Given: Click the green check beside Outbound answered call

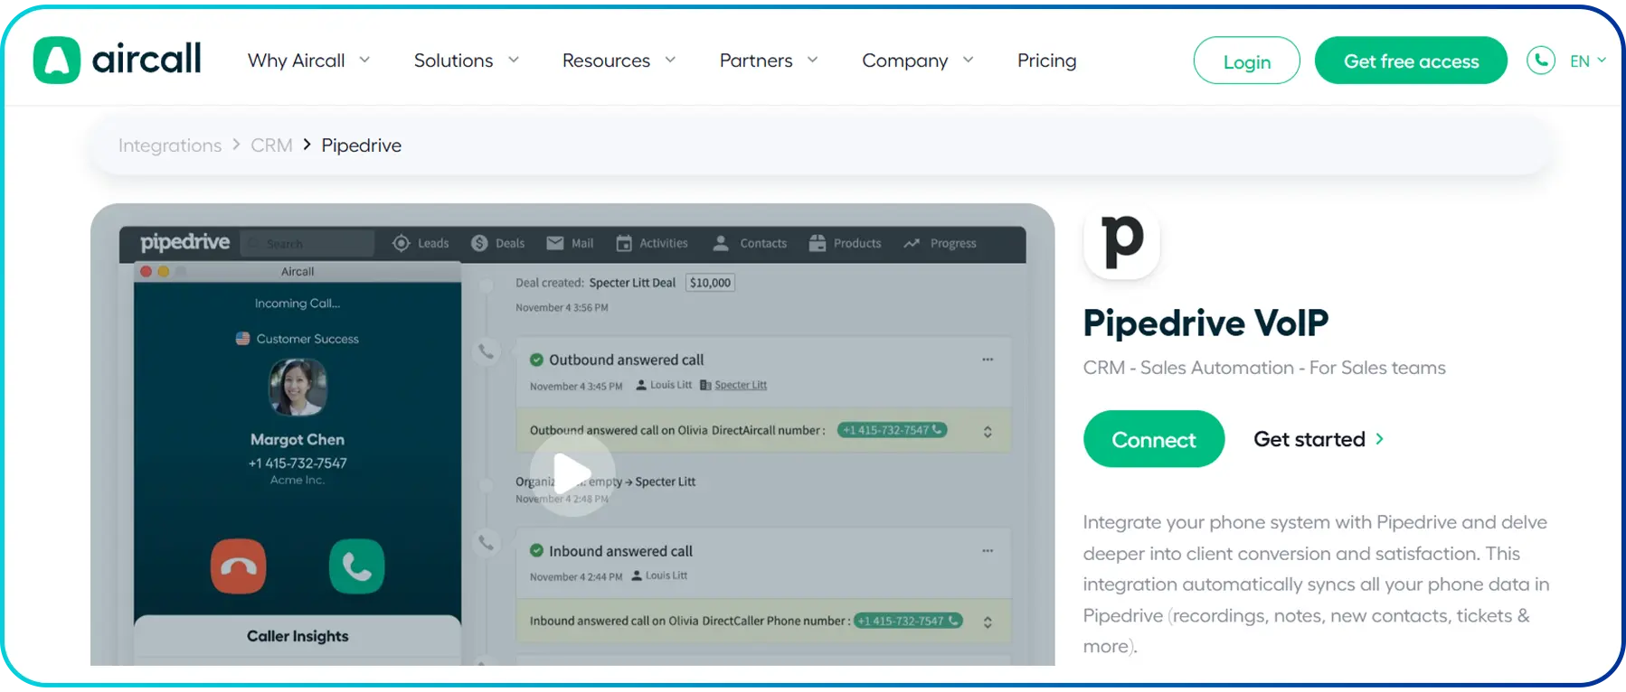Looking at the screenshot, I should (536, 360).
